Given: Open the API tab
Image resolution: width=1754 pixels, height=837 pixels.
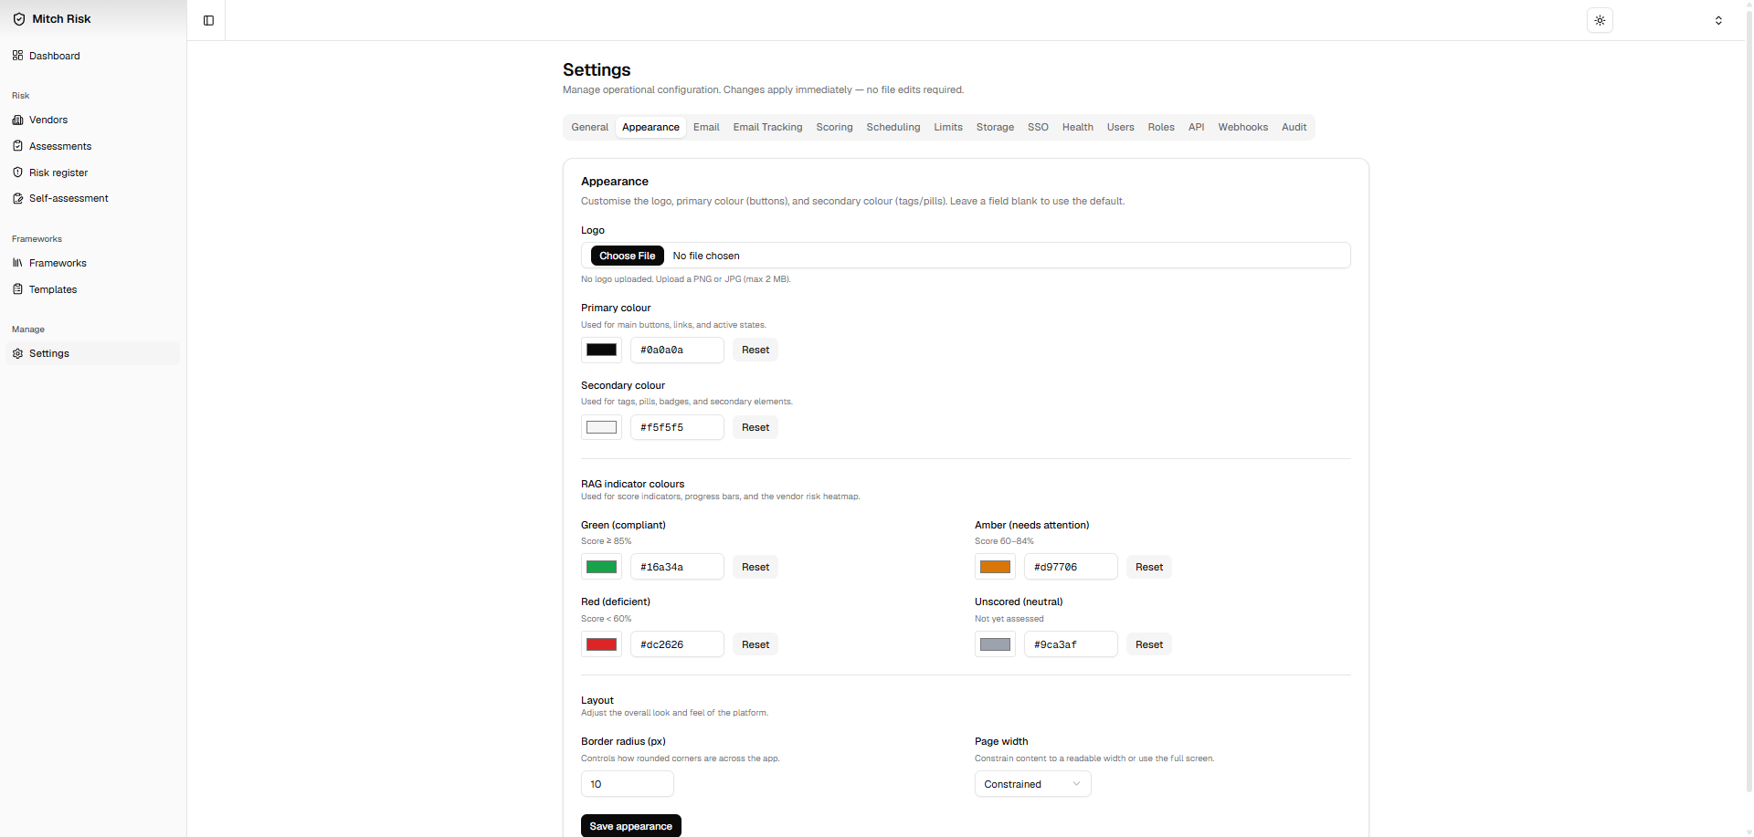Looking at the screenshot, I should coord(1197,127).
